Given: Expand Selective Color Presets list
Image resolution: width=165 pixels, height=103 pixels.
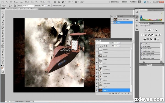Looking at the screenshot, I should (141, 58).
